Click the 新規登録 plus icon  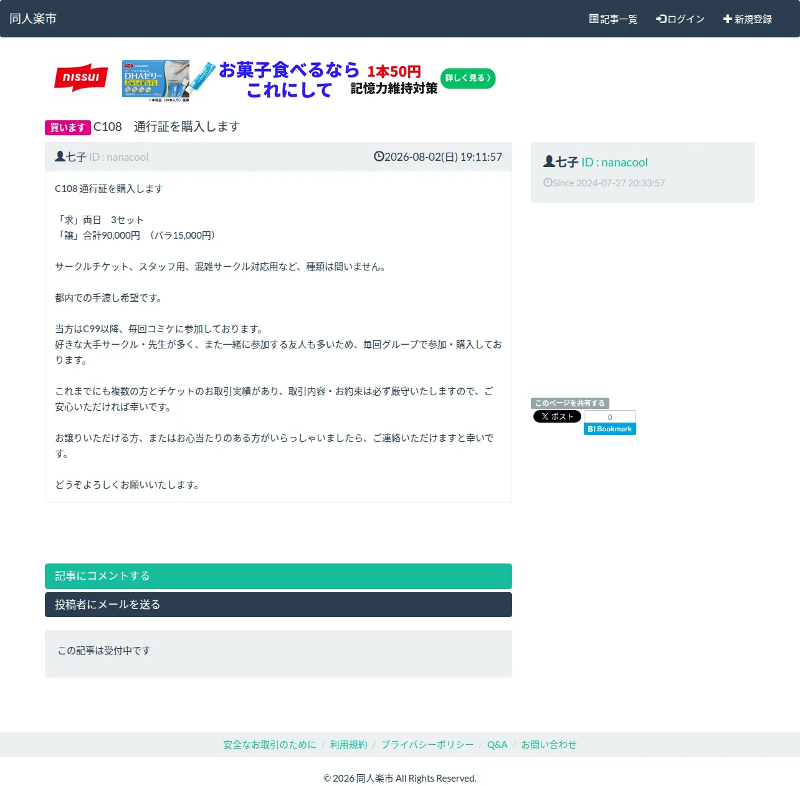[727, 19]
